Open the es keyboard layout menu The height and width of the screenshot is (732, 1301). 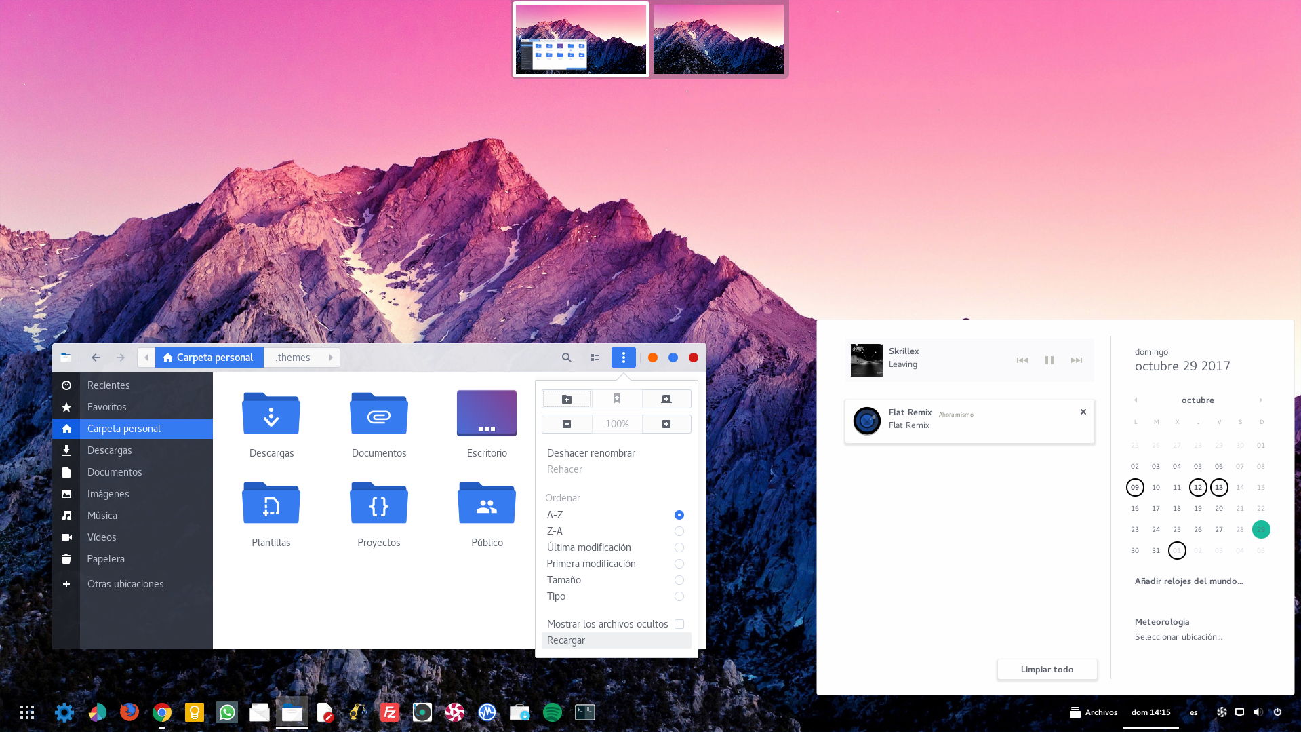coord(1194,712)
